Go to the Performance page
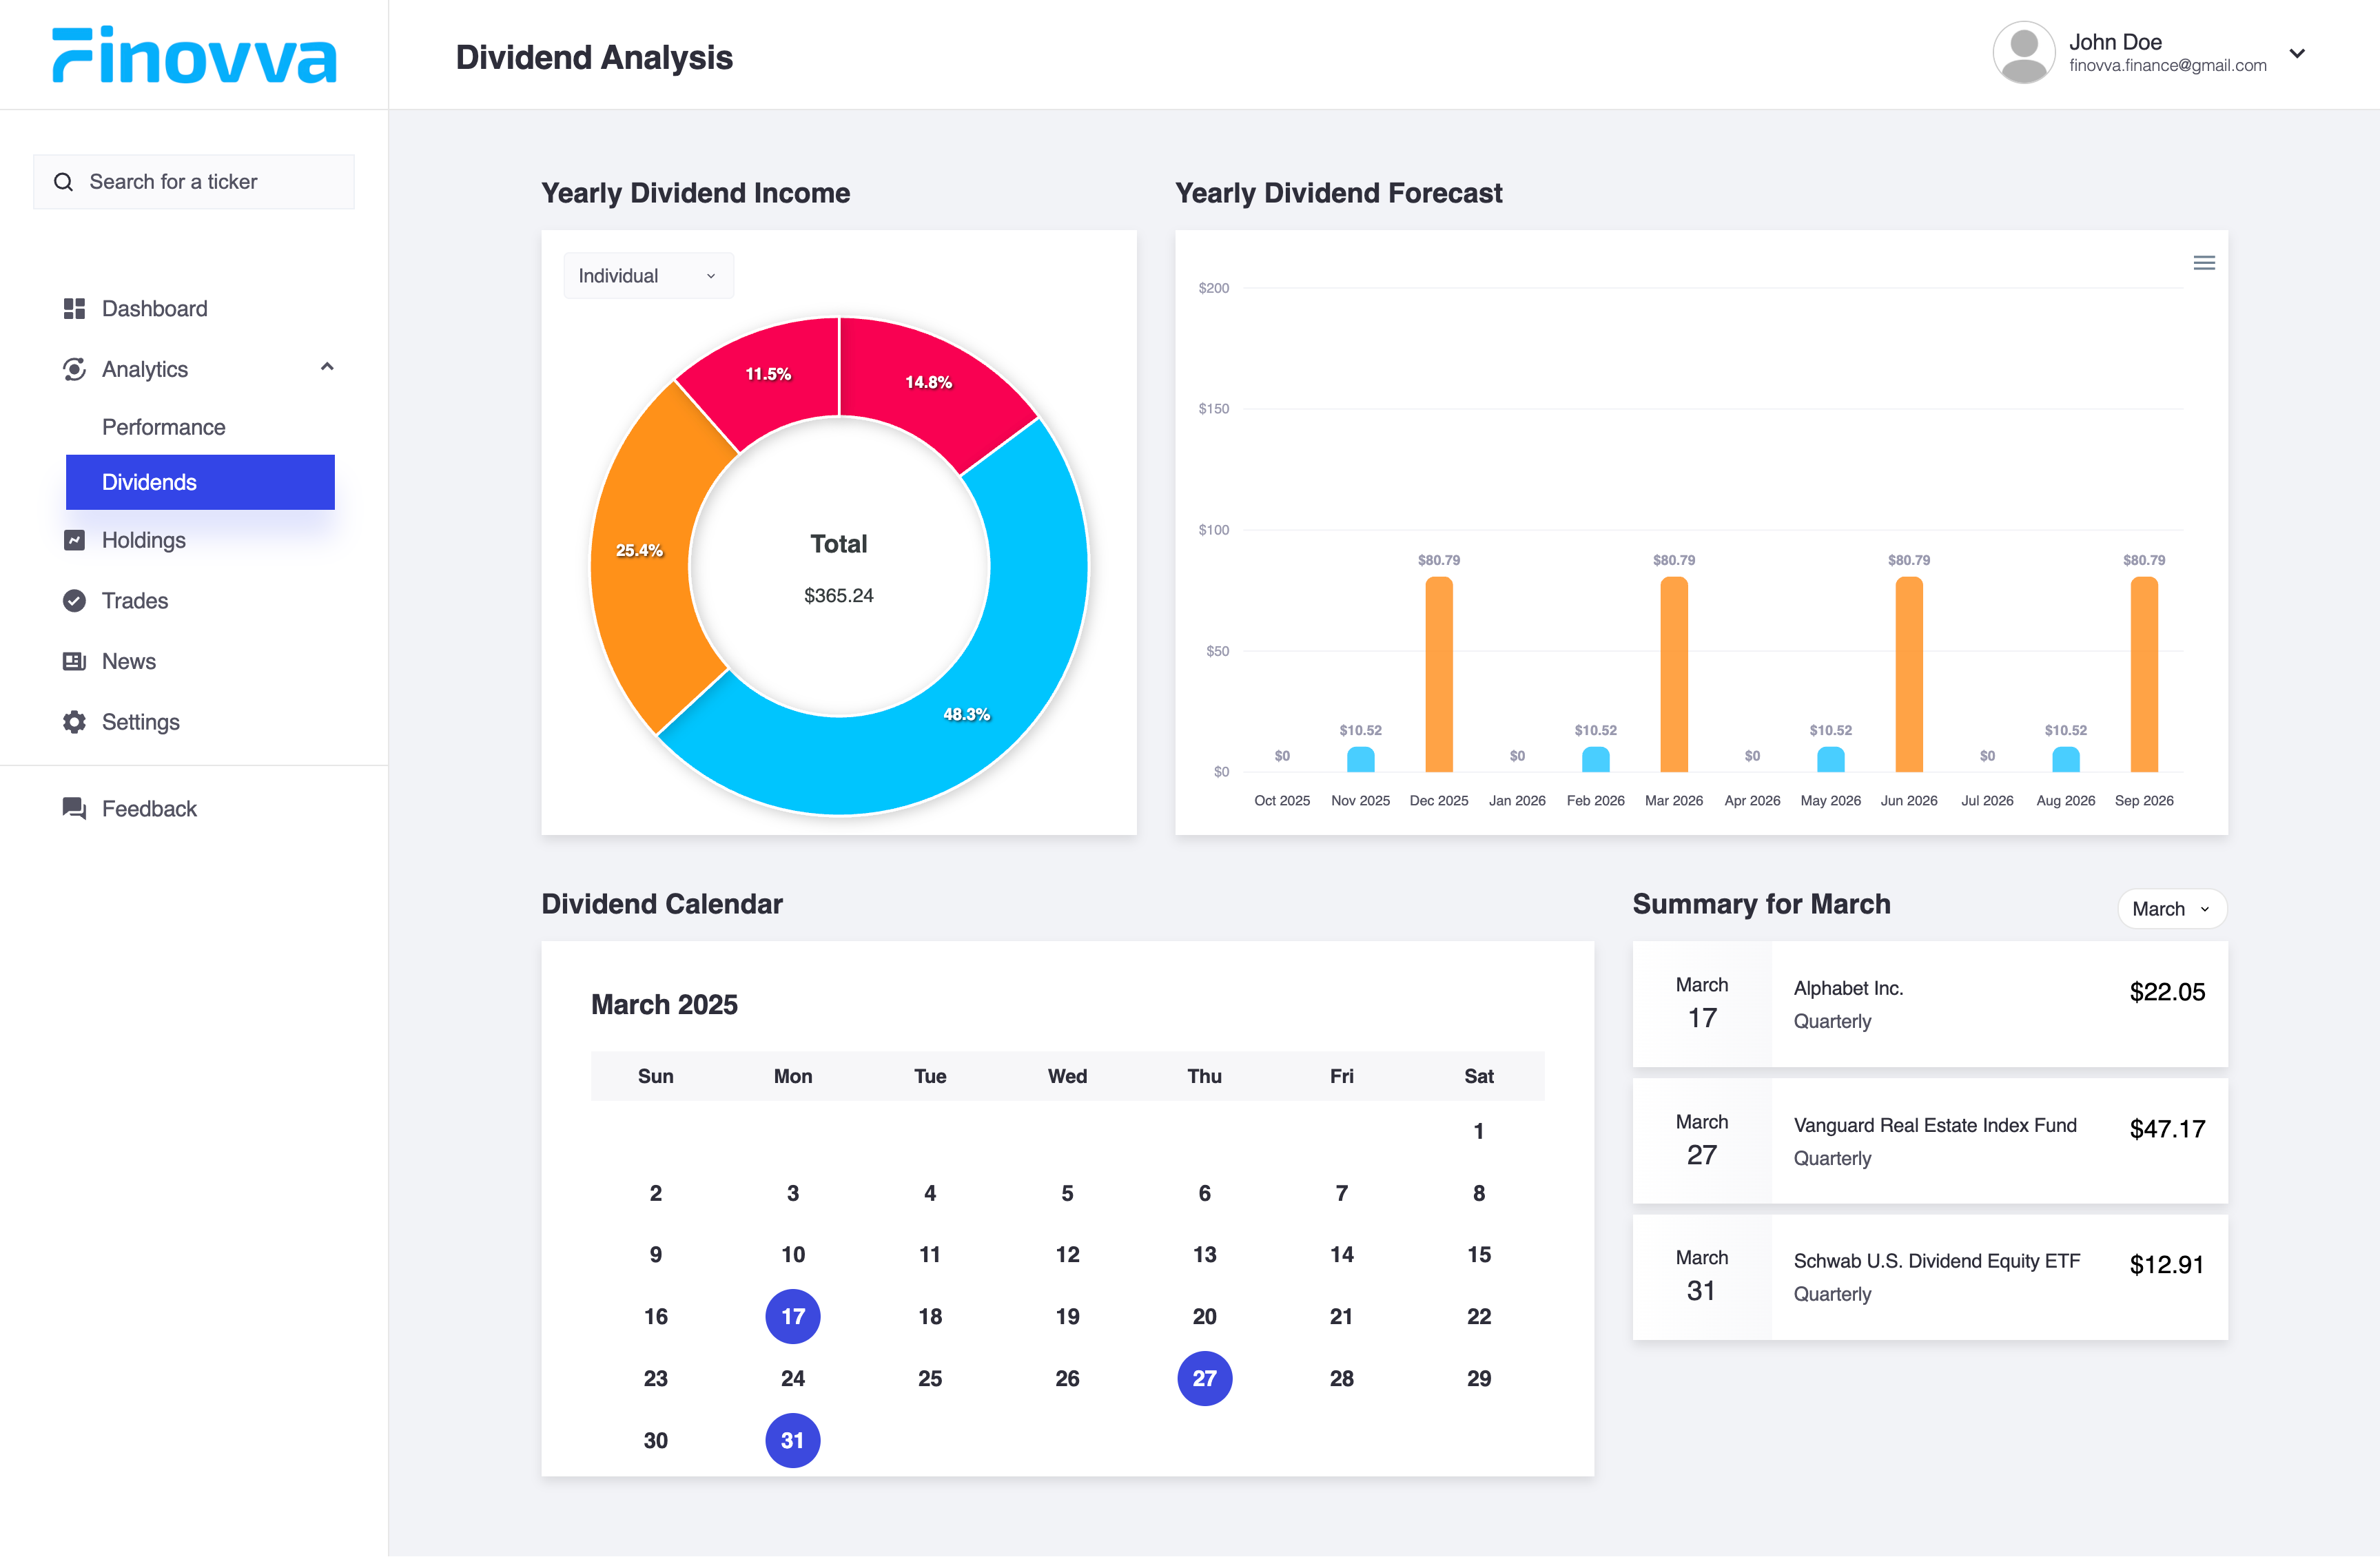Viewport: 2380px width, 1557px height. [164, 427]
